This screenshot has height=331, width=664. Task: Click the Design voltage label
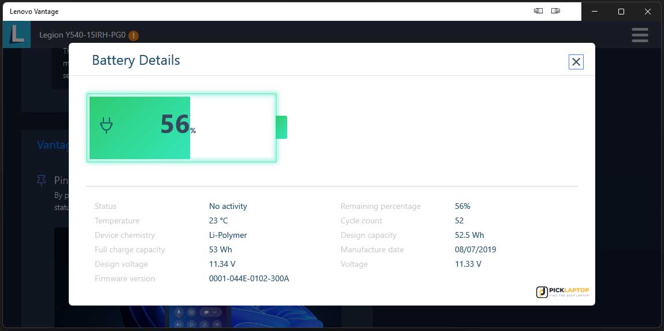[x=121, y=264]
